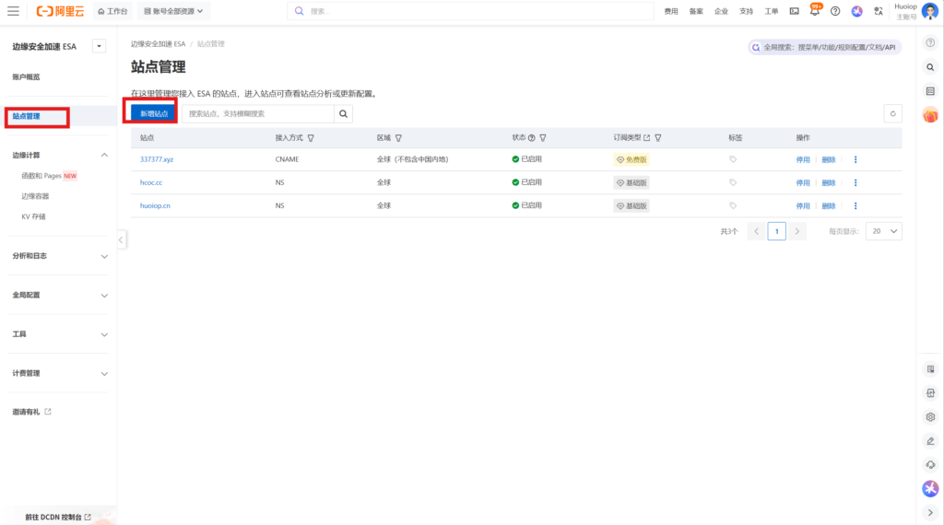Screen dimensions: 944x525
Task: Select 站点管理 in the left sidebar
Action: [x=27, y=117]
